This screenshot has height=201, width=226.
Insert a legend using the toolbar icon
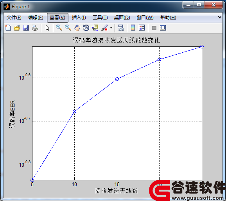(142, 28)
